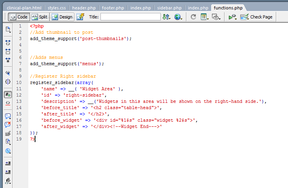Refresh Design view
The width and height of the screenshot is (288, 188).
(193, 17)
